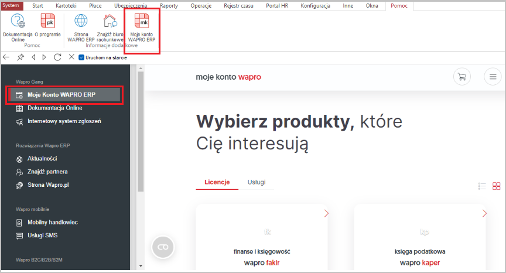Click sidebar scrollbar up arrow

click(141, 68)
